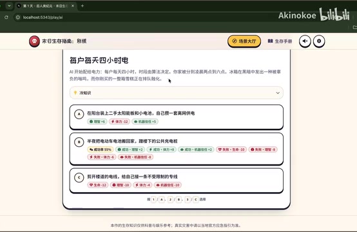Click the 失败·理智 -8 tag
Viewport: 357px width, 232px height.
click(x=263, y=150)
